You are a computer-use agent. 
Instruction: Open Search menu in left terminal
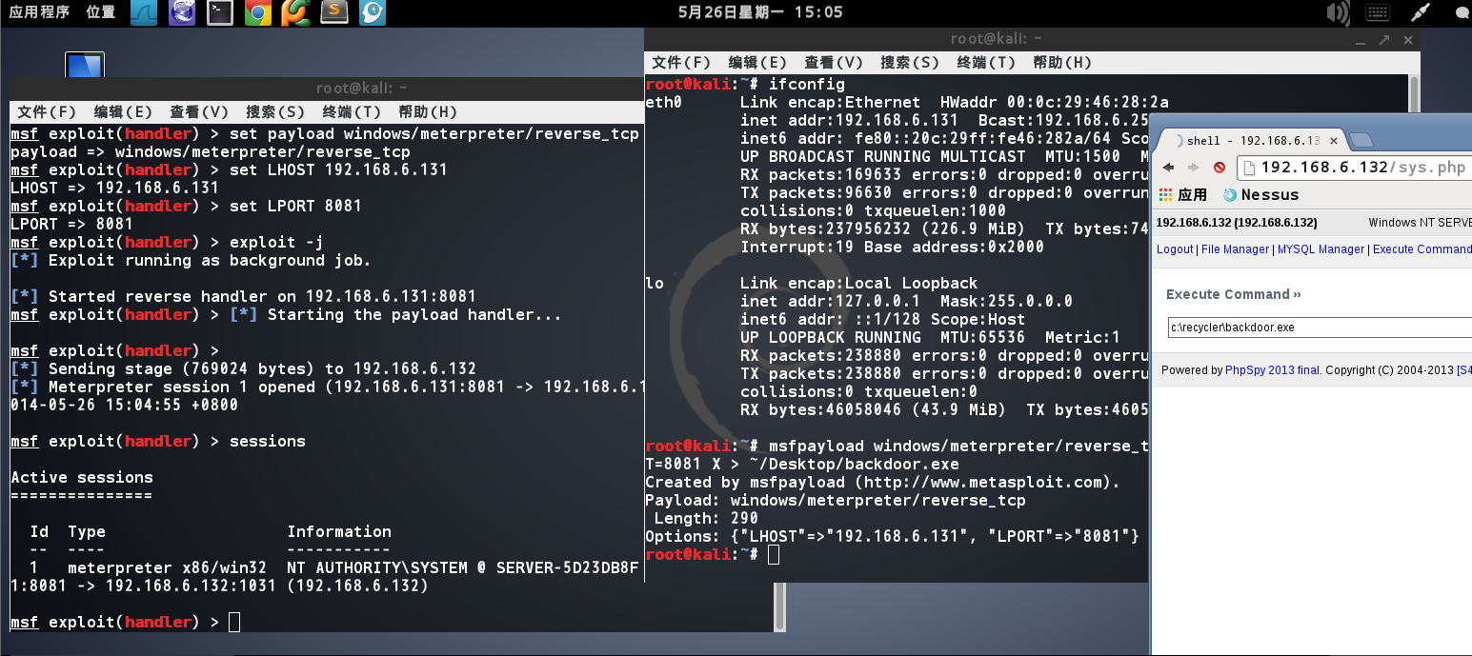point(276,111)
